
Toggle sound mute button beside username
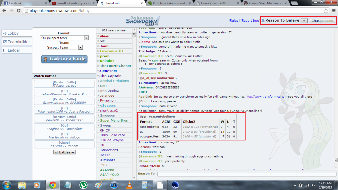[304, 21]
